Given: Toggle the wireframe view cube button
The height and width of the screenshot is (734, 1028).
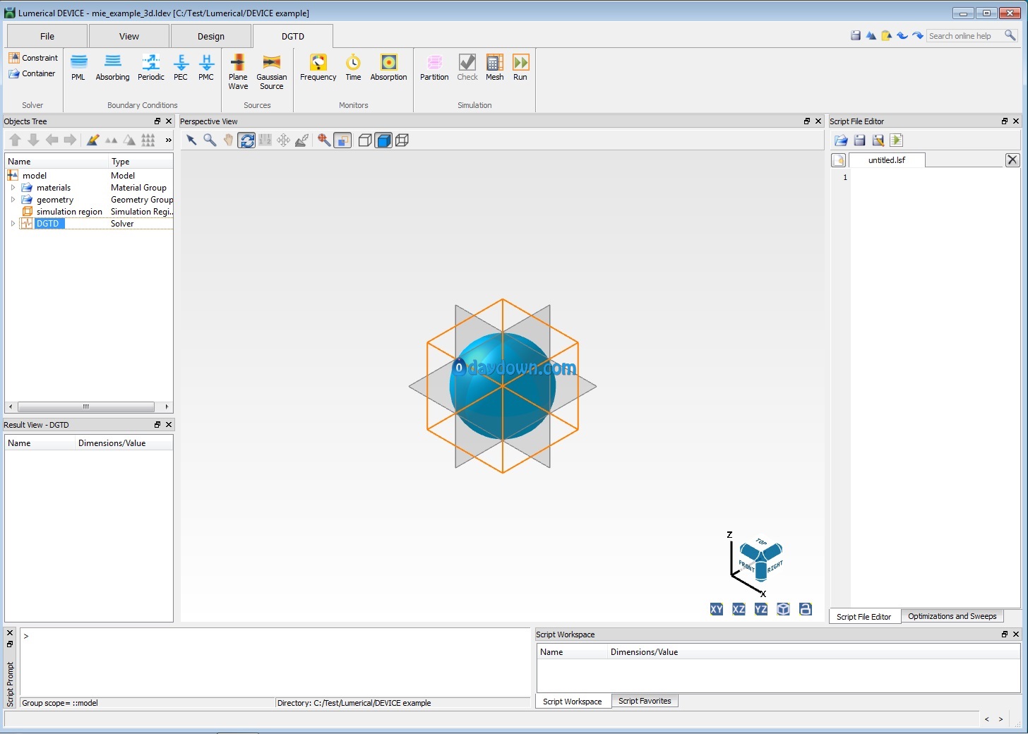Looking at the screenshot, I should click(x=402, y=140).
